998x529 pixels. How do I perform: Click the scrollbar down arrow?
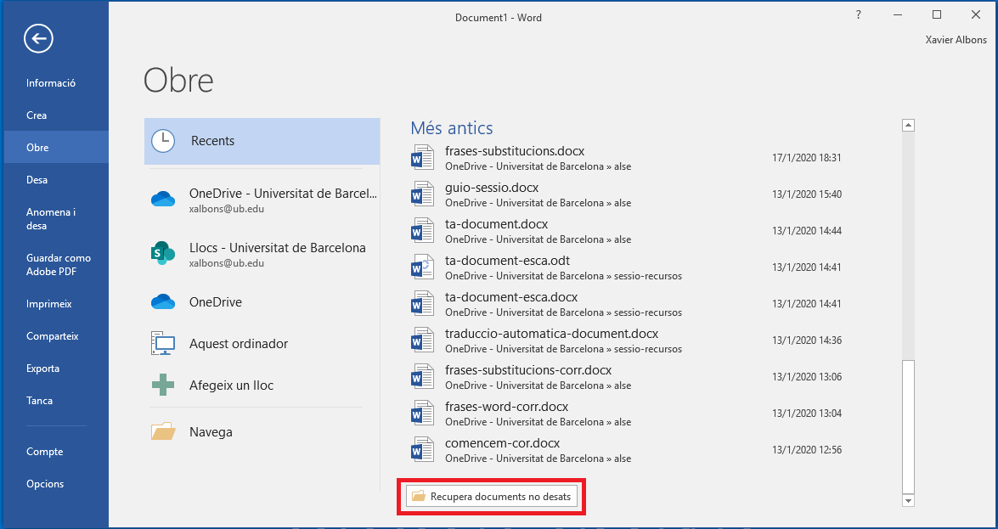tap(908, 501)
